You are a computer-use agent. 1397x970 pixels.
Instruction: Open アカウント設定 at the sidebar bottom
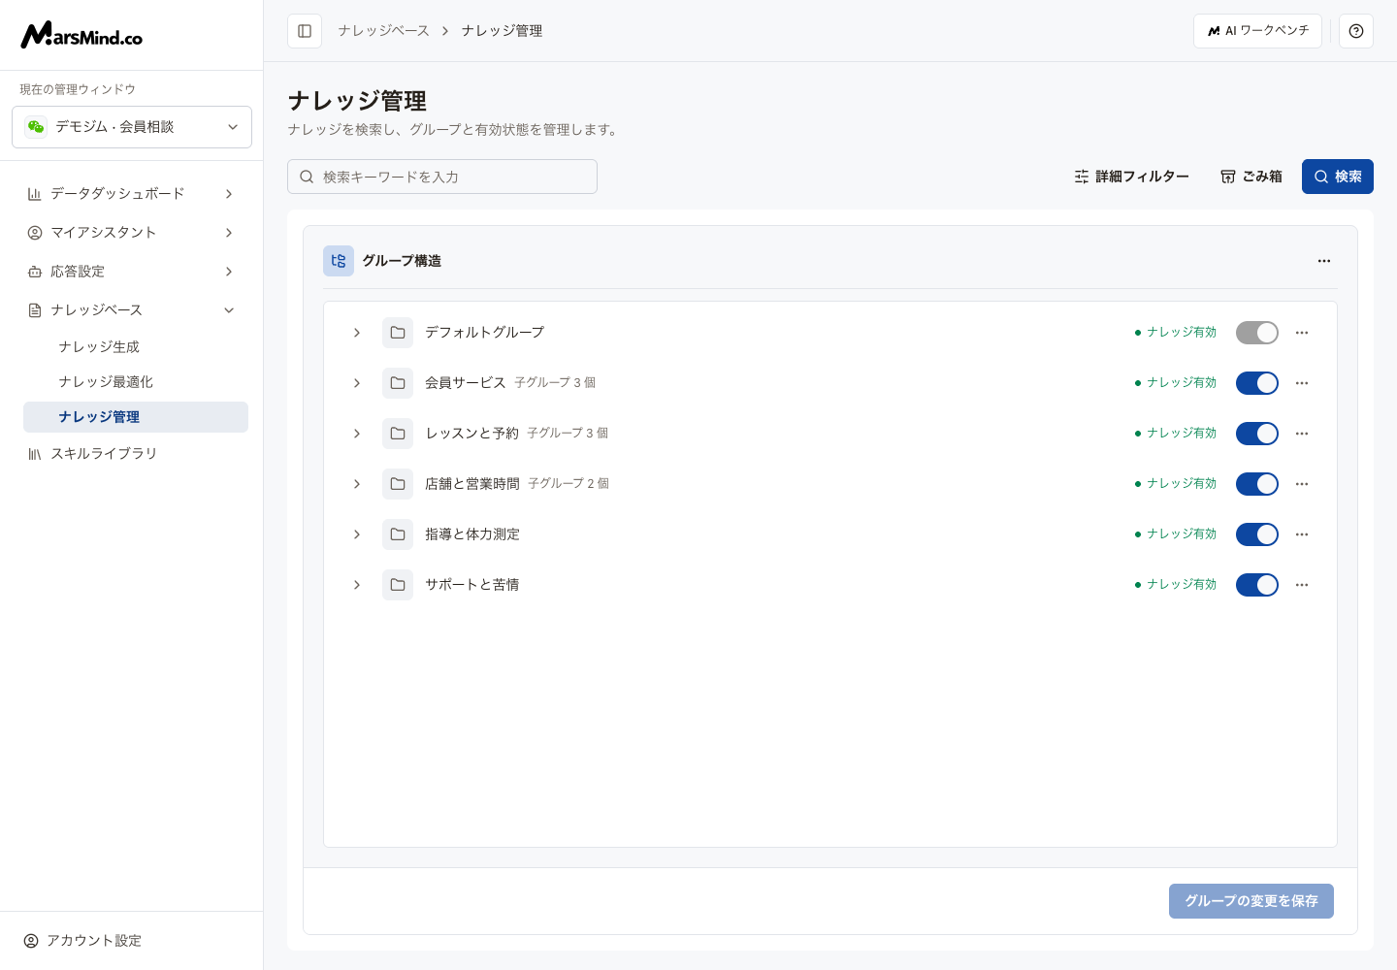click(83, 941)
